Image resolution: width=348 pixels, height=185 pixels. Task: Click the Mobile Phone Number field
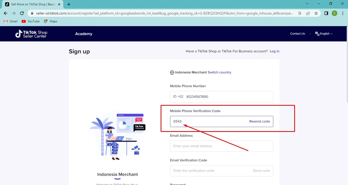click(x=222, y=97)
